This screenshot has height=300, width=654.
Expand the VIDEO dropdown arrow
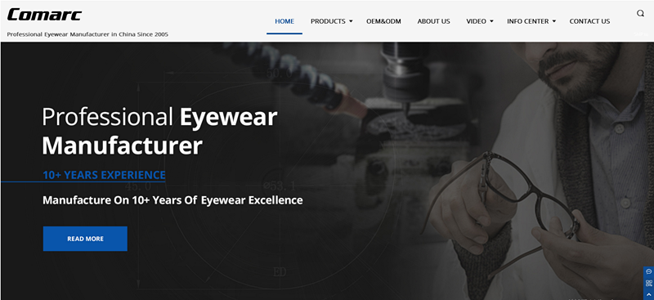[x=491, y=21]
